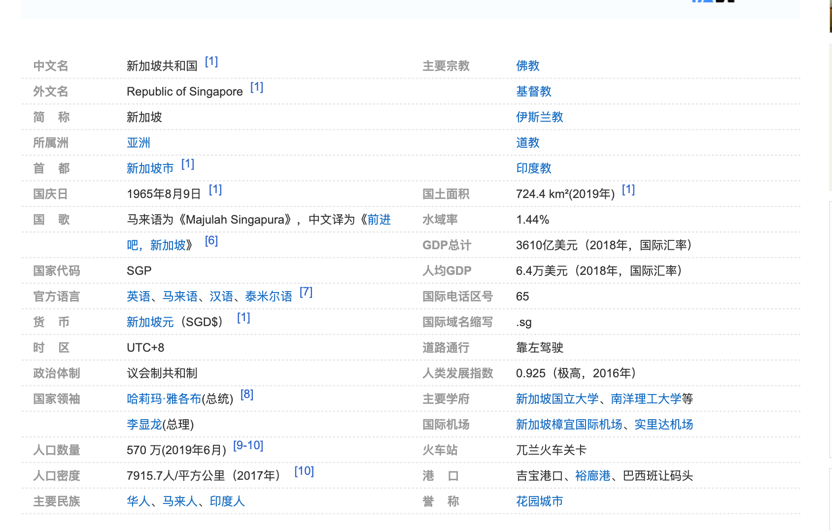The height and width of the screenshot is (530, 832).
Task: Select the value 议会制共和制
Action: (162, 373)
